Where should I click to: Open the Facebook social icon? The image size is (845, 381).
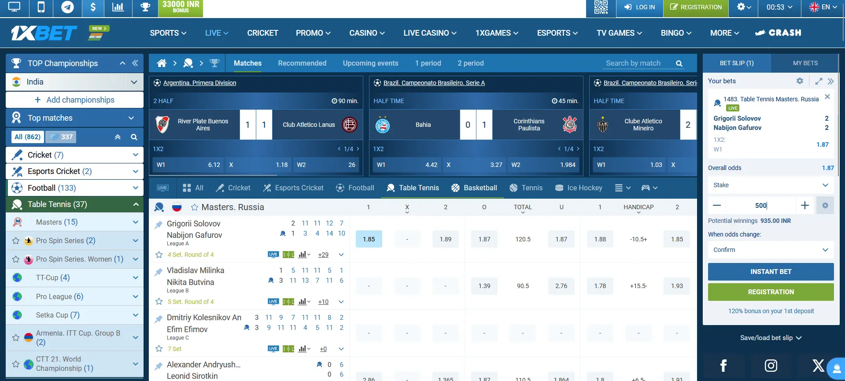click(723, 366)
